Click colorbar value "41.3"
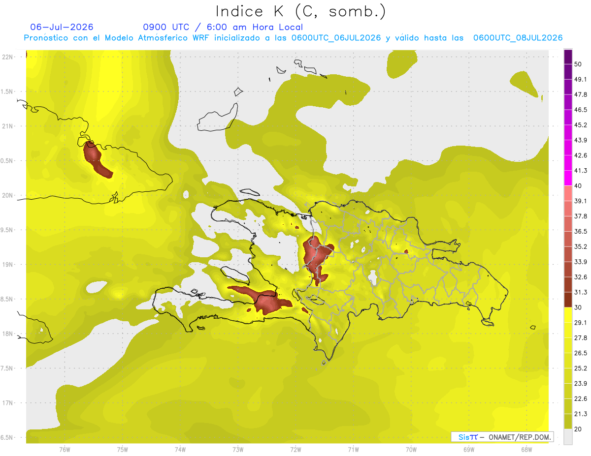 [581, 171]
